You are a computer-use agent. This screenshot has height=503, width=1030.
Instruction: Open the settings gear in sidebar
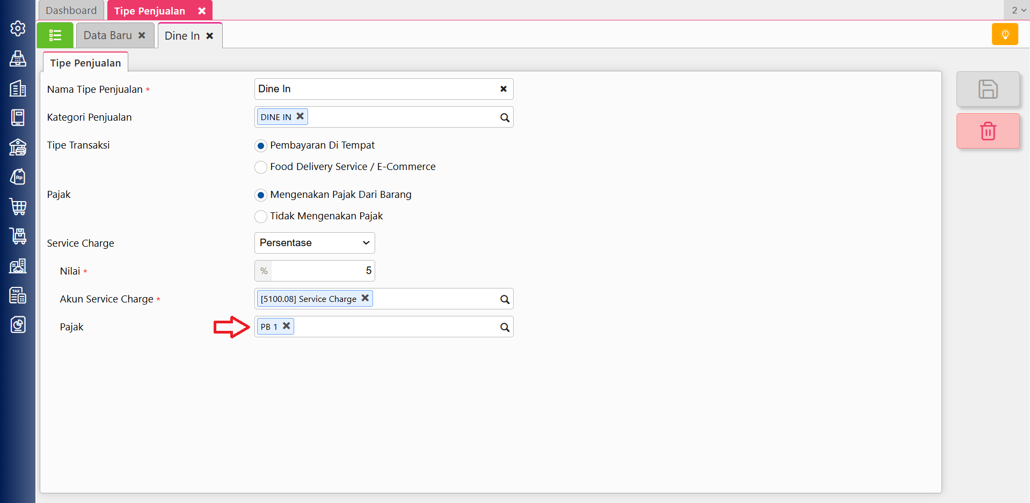coord(18,28)
